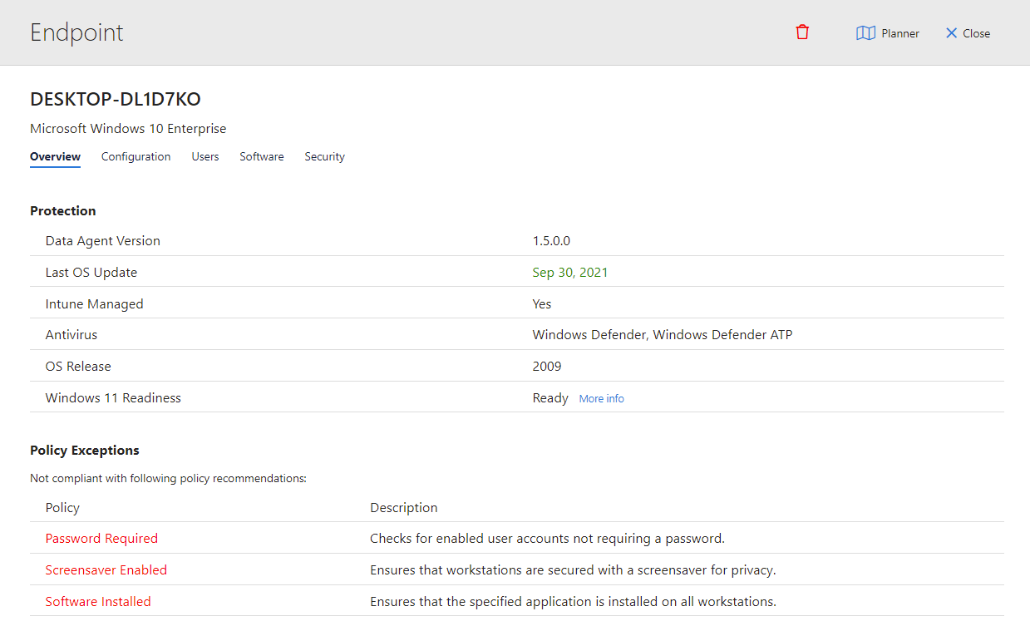
Task: Click the Policy column header
Action: (x=62, y=508)
